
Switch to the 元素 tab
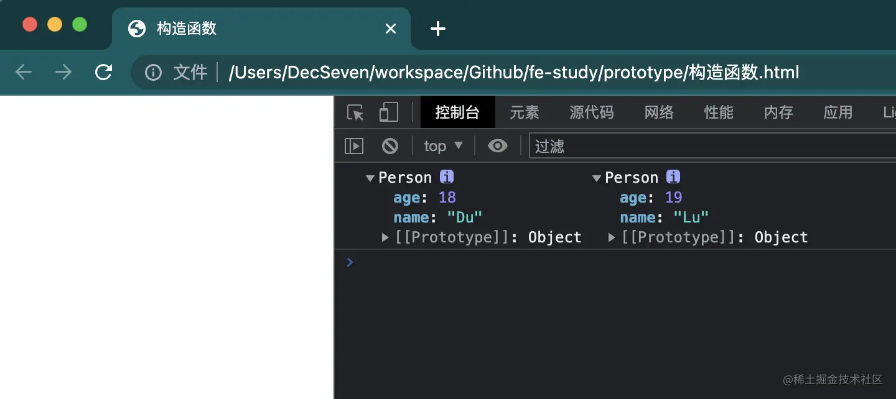525,112
